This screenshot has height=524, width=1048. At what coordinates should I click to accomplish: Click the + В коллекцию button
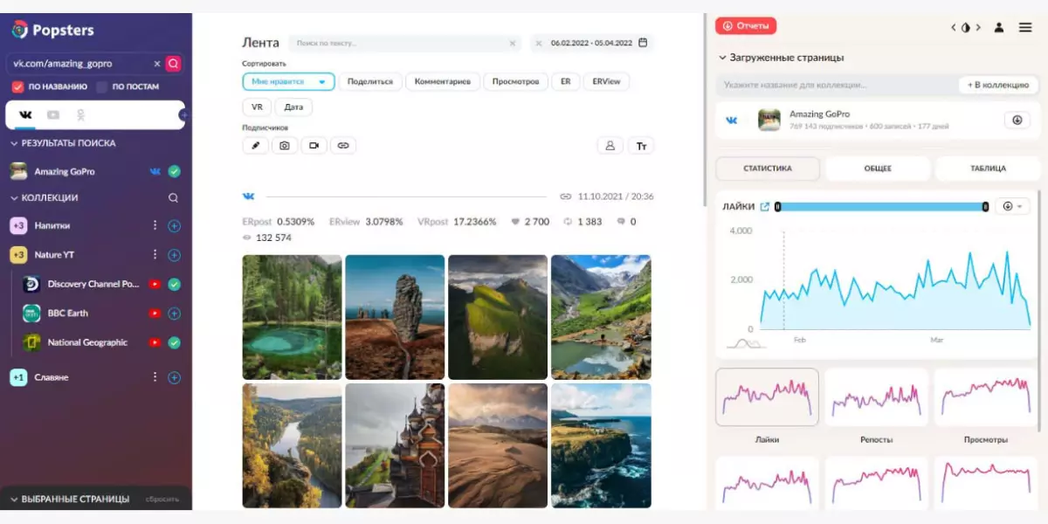coord(999,85)
